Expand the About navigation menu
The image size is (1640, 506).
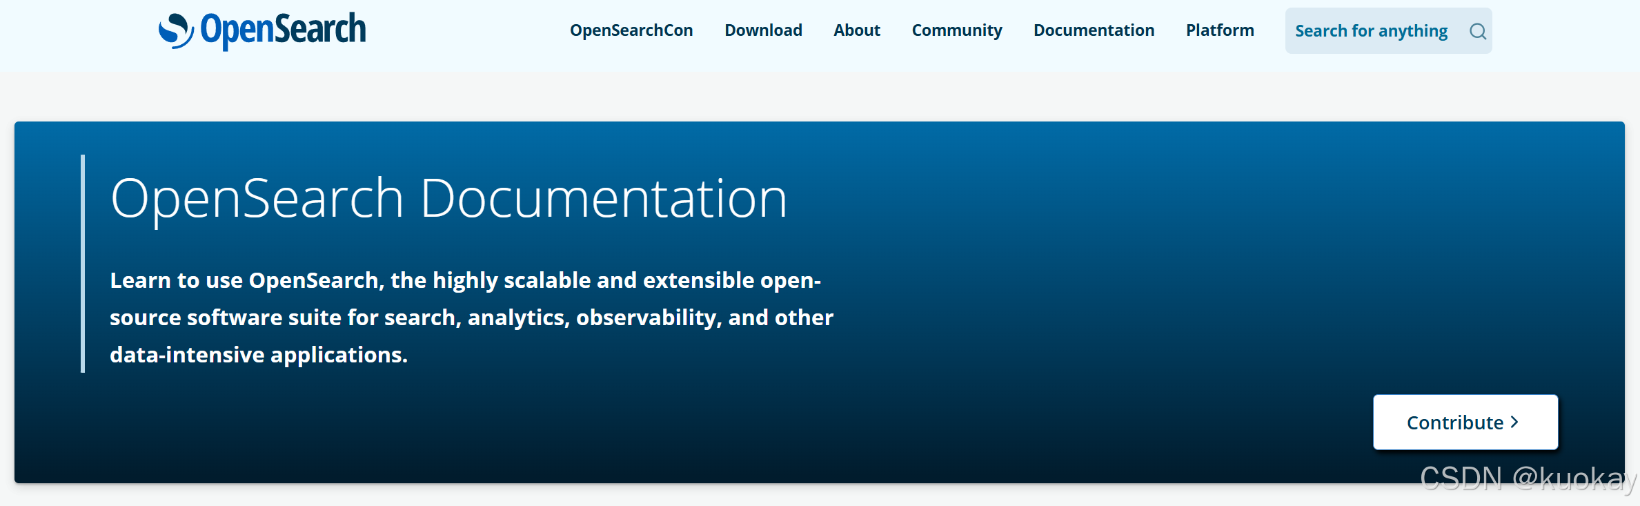tap(856, 30)
